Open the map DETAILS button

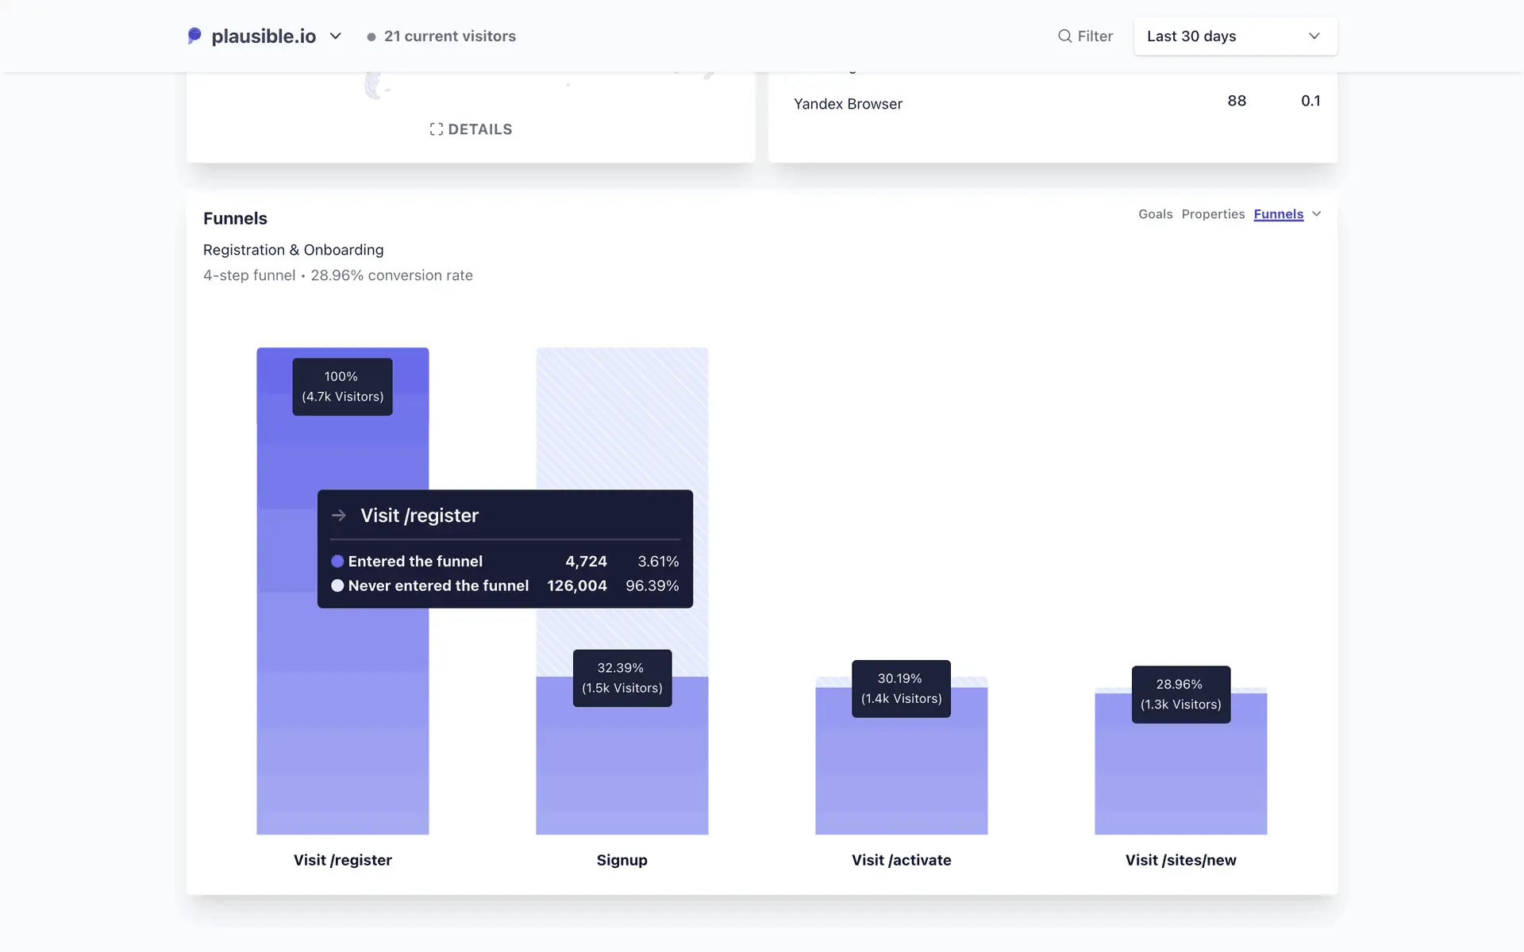pos(471,129)
